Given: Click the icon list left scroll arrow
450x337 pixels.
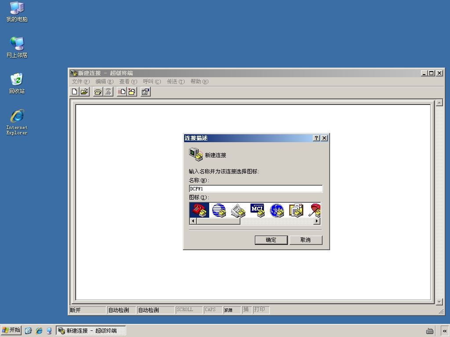Looking at the screenshot, I should tap(193, 221).
